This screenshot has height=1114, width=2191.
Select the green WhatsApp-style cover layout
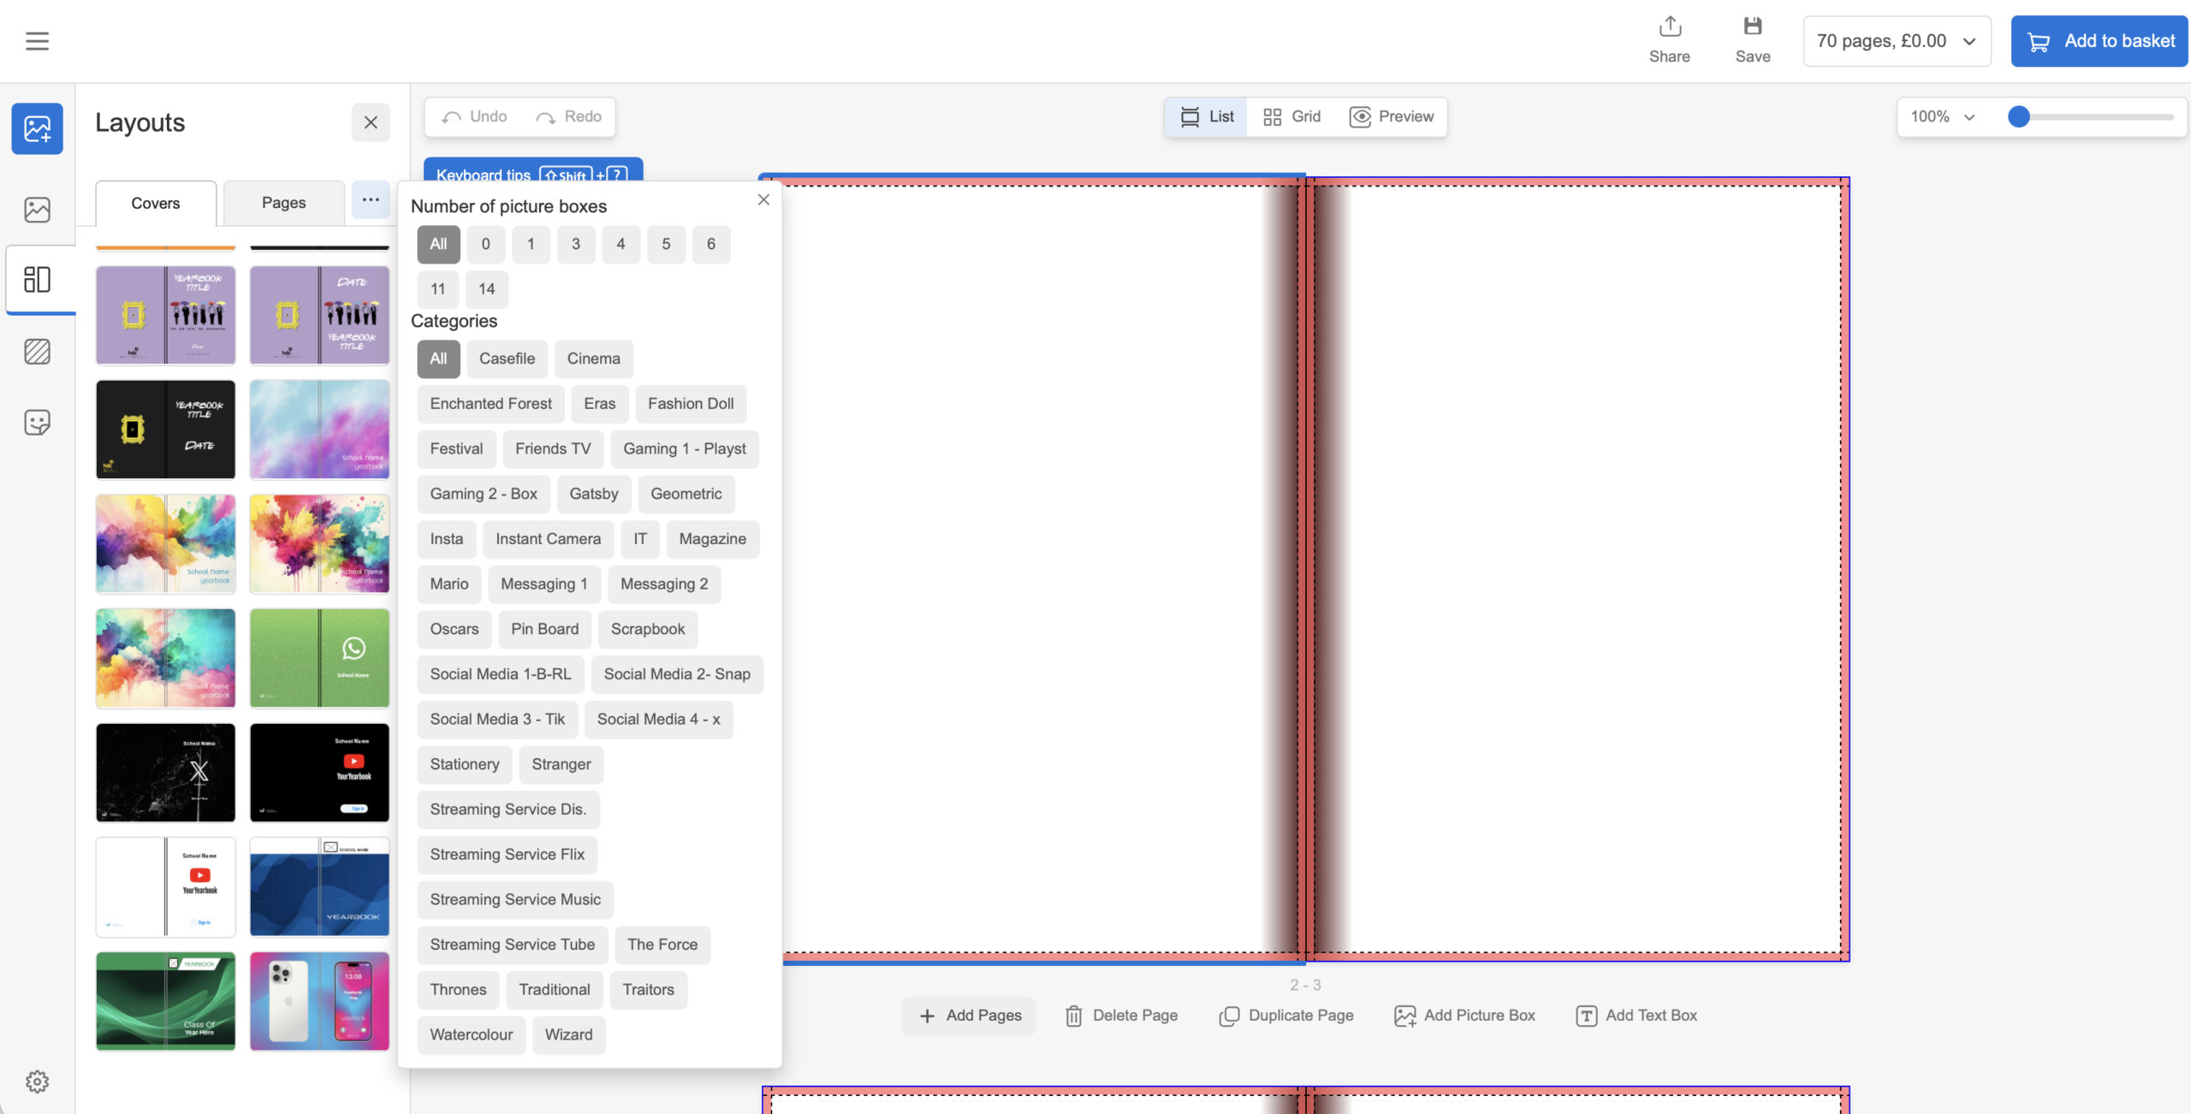(319, 658)
